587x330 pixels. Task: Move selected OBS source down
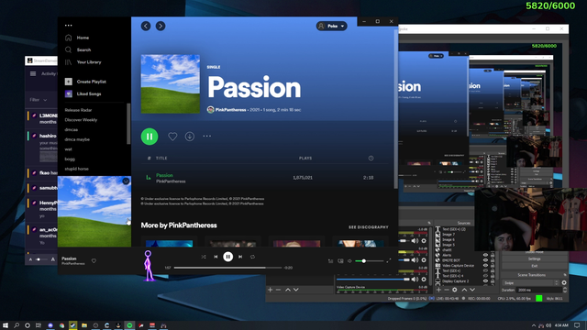[x=472, y=290]
